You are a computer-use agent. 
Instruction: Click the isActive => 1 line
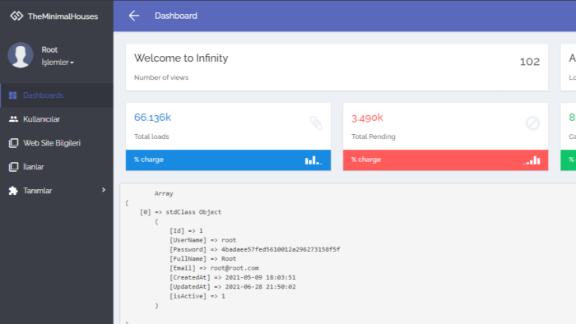click(197, 296)
